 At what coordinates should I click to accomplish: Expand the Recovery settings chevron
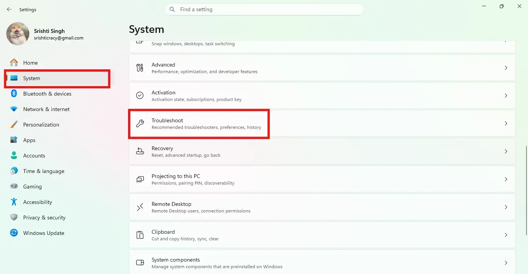[506, 151]
